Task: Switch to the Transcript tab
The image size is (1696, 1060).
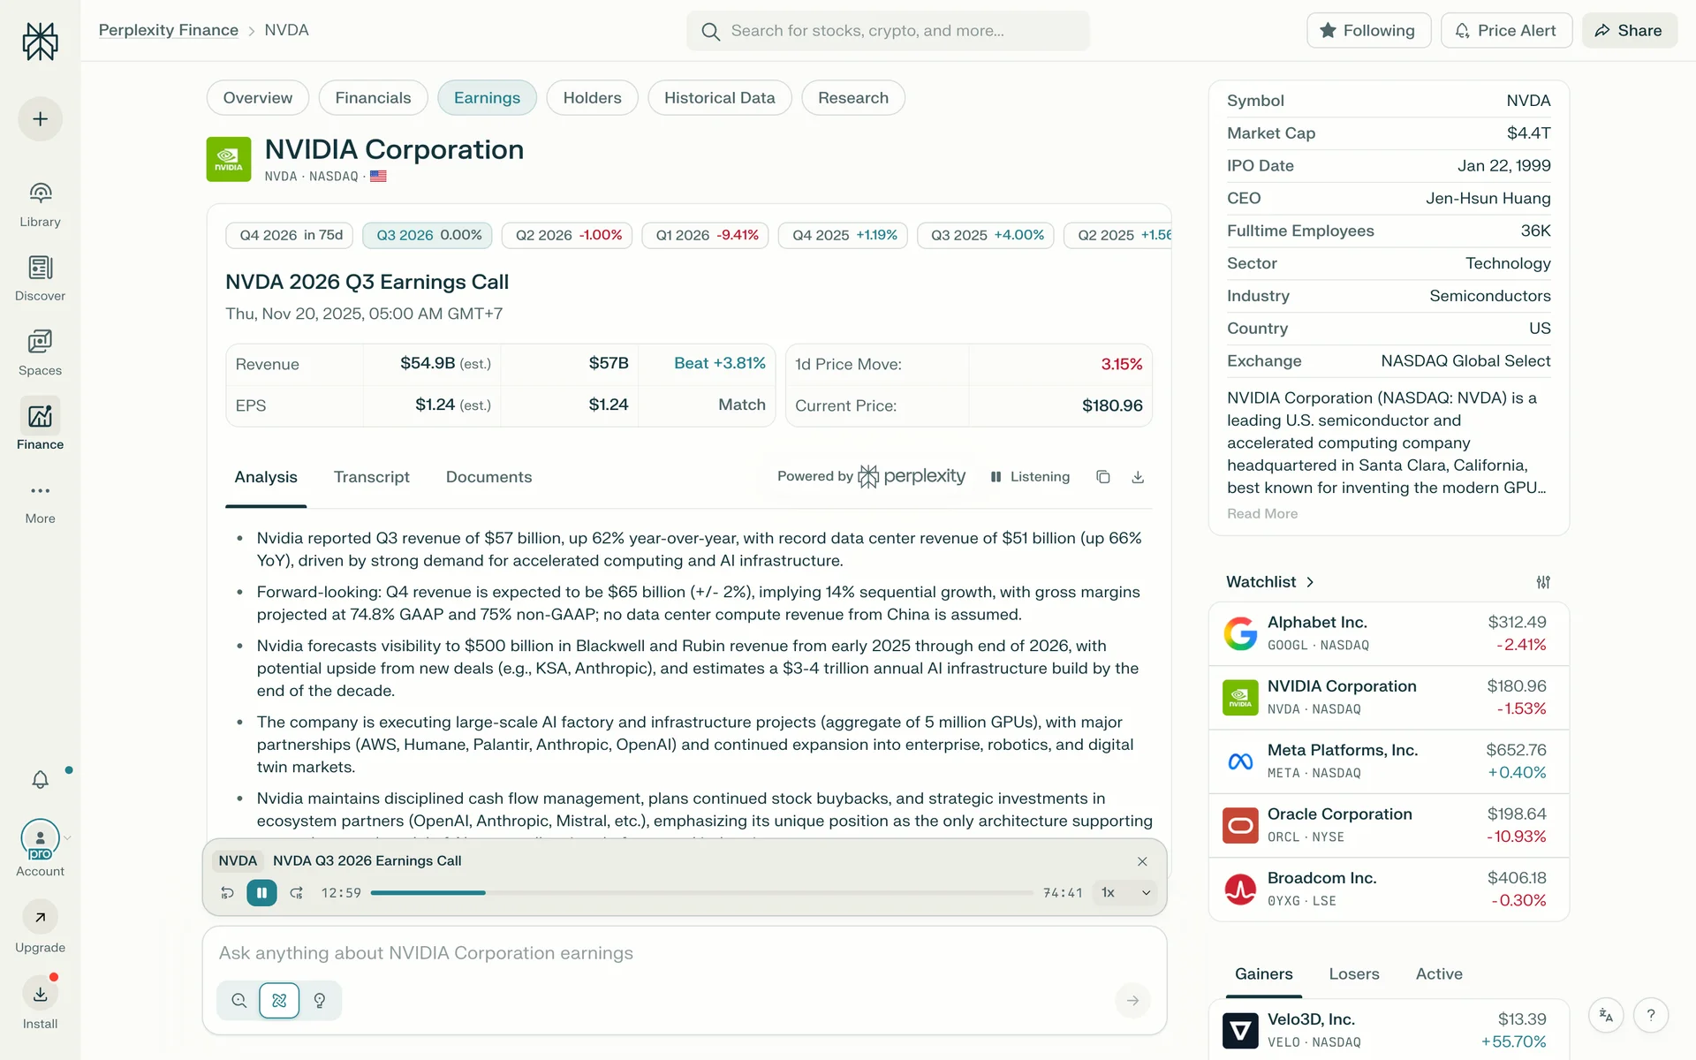Action: [371, 477]
